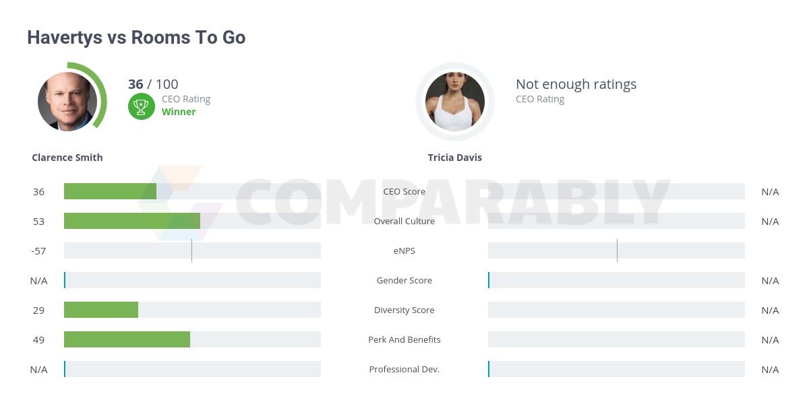Viewport: 809px width, 404px height.
Task: Open the Havertys vs Rooms To Go title
Action: [x=137, y=37]
